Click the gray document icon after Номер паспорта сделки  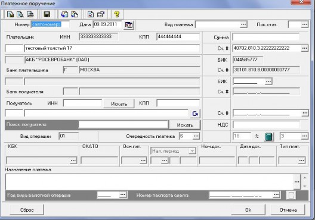[291, 195]
